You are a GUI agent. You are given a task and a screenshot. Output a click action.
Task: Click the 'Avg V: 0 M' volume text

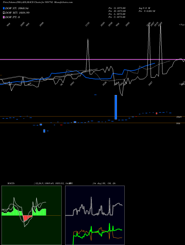[144, 8]
